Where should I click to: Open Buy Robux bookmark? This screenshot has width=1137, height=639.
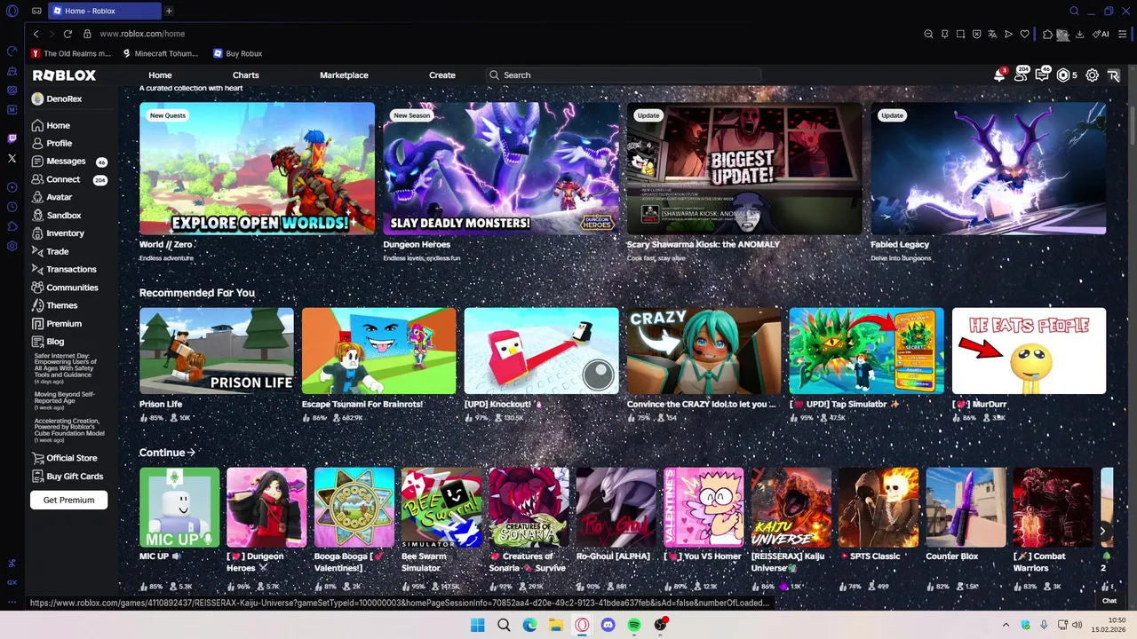[x=237, y=53]
